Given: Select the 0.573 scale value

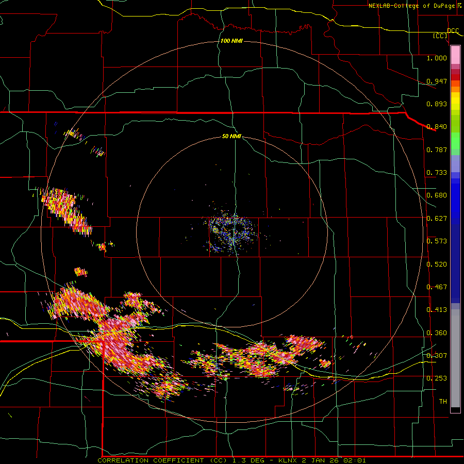Looking at the screenshot, I should pyautogui.click(x=437, y=241).
